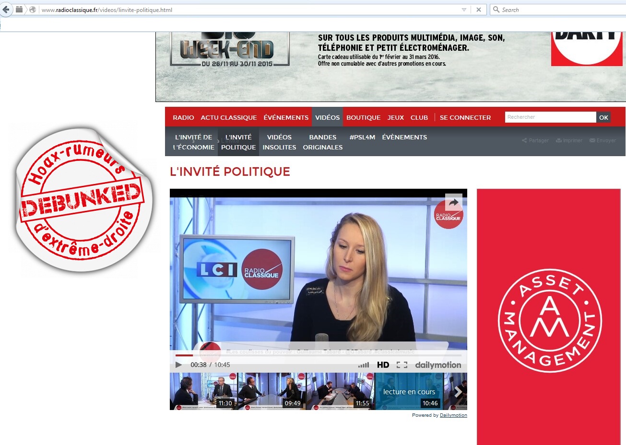Viewport: 626px width, 445px height.
Task: Open the JEUX menu item
Action: pos(396,117)
